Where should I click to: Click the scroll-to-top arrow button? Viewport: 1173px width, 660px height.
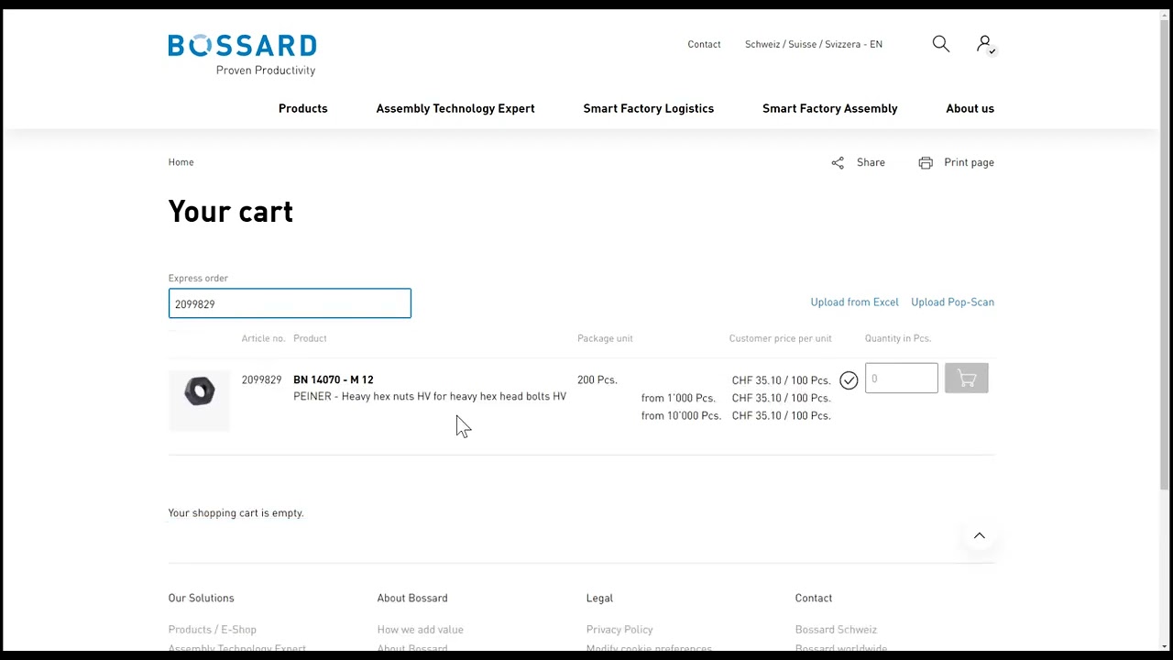click(x=980, y=535)
